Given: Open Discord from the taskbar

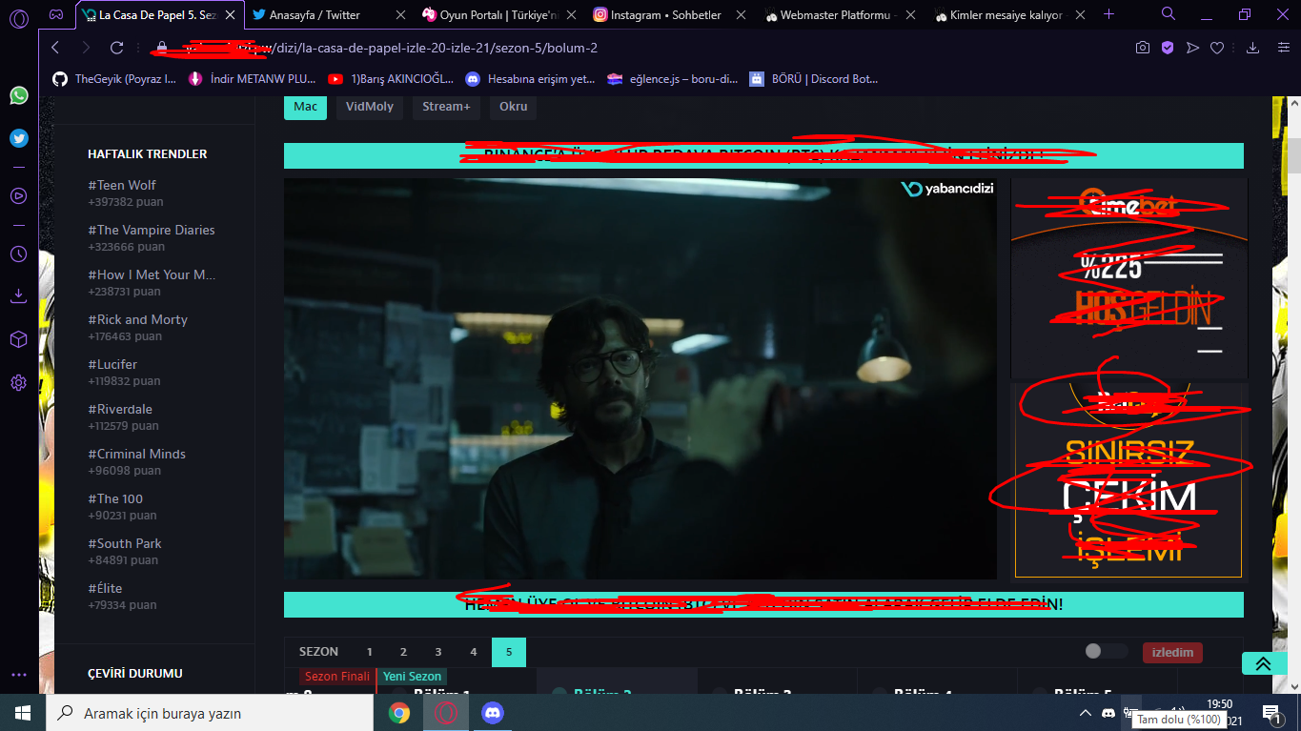Looking at the screenshot, I should click(493, 713).
